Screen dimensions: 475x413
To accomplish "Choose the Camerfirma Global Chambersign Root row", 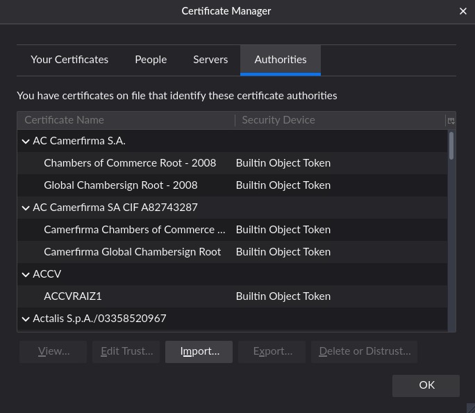I will [132, 252].
